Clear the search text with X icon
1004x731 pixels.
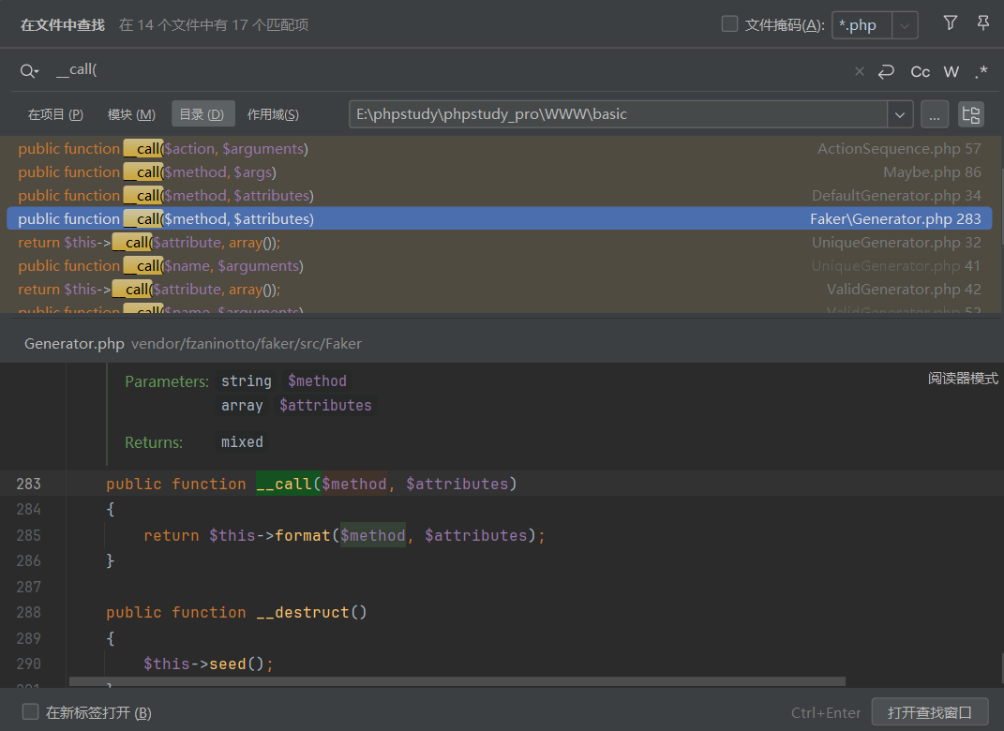pos(859,71)
